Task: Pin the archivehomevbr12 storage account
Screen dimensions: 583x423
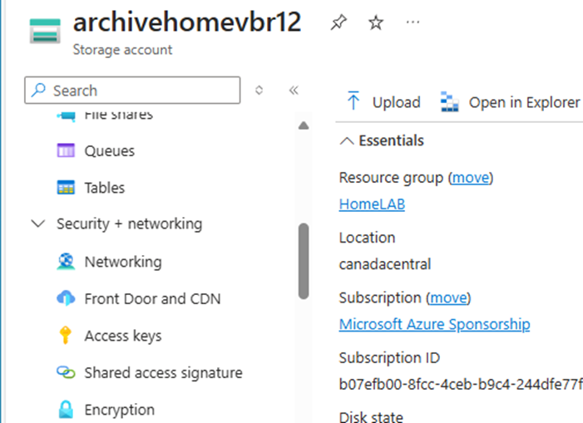Action: tap(338, 22)
